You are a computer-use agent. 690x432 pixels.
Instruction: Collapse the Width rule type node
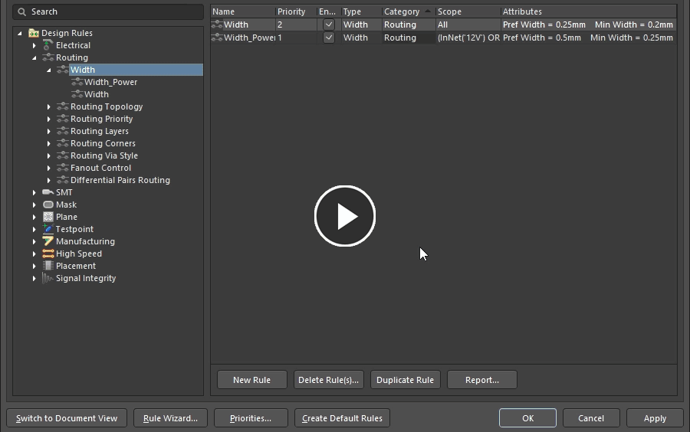point(49,70)
